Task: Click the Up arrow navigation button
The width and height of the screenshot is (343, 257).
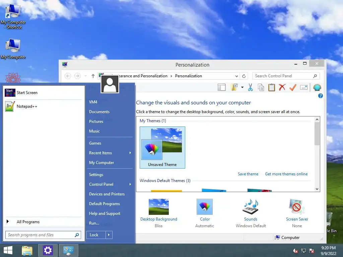Action: click(x=93, y=76)
